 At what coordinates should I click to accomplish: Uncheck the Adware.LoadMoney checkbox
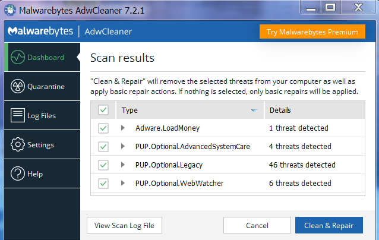[x=103, y=128]
